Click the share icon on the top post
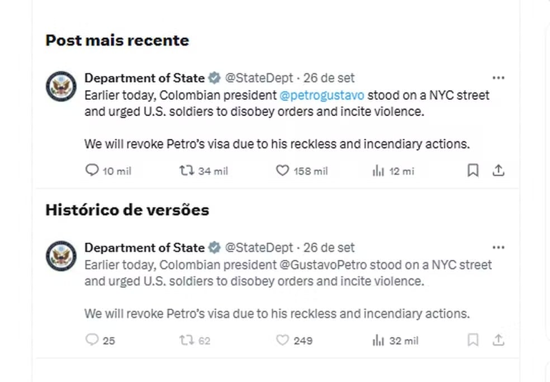The width and height of the screenshot is (550, 382). [498, 171]
